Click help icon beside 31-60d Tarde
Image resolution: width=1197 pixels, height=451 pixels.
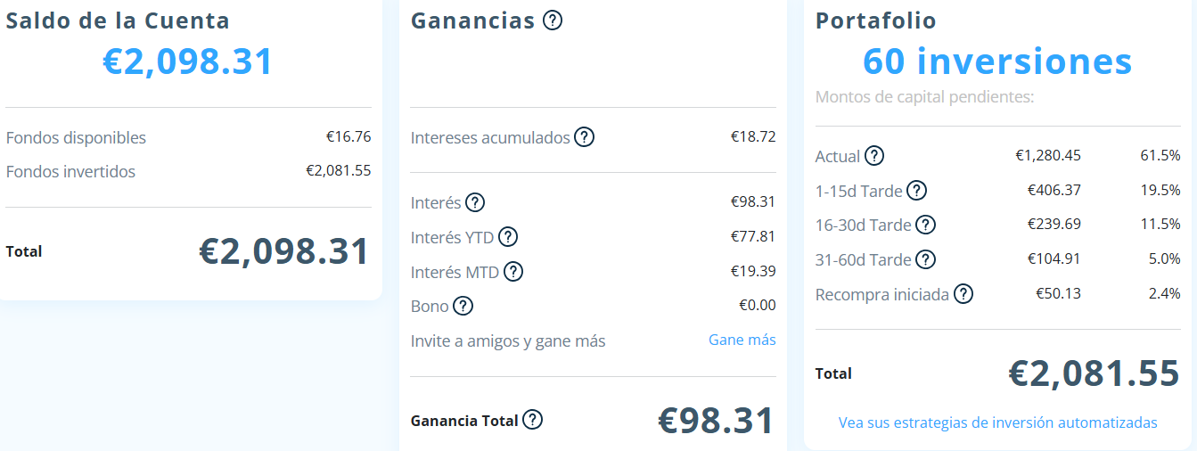point(926,259)
